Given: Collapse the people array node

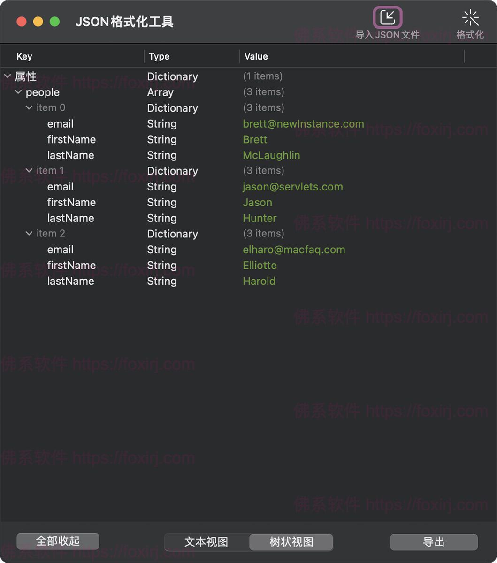Looking at the screenshot, I should pos(18,92).
